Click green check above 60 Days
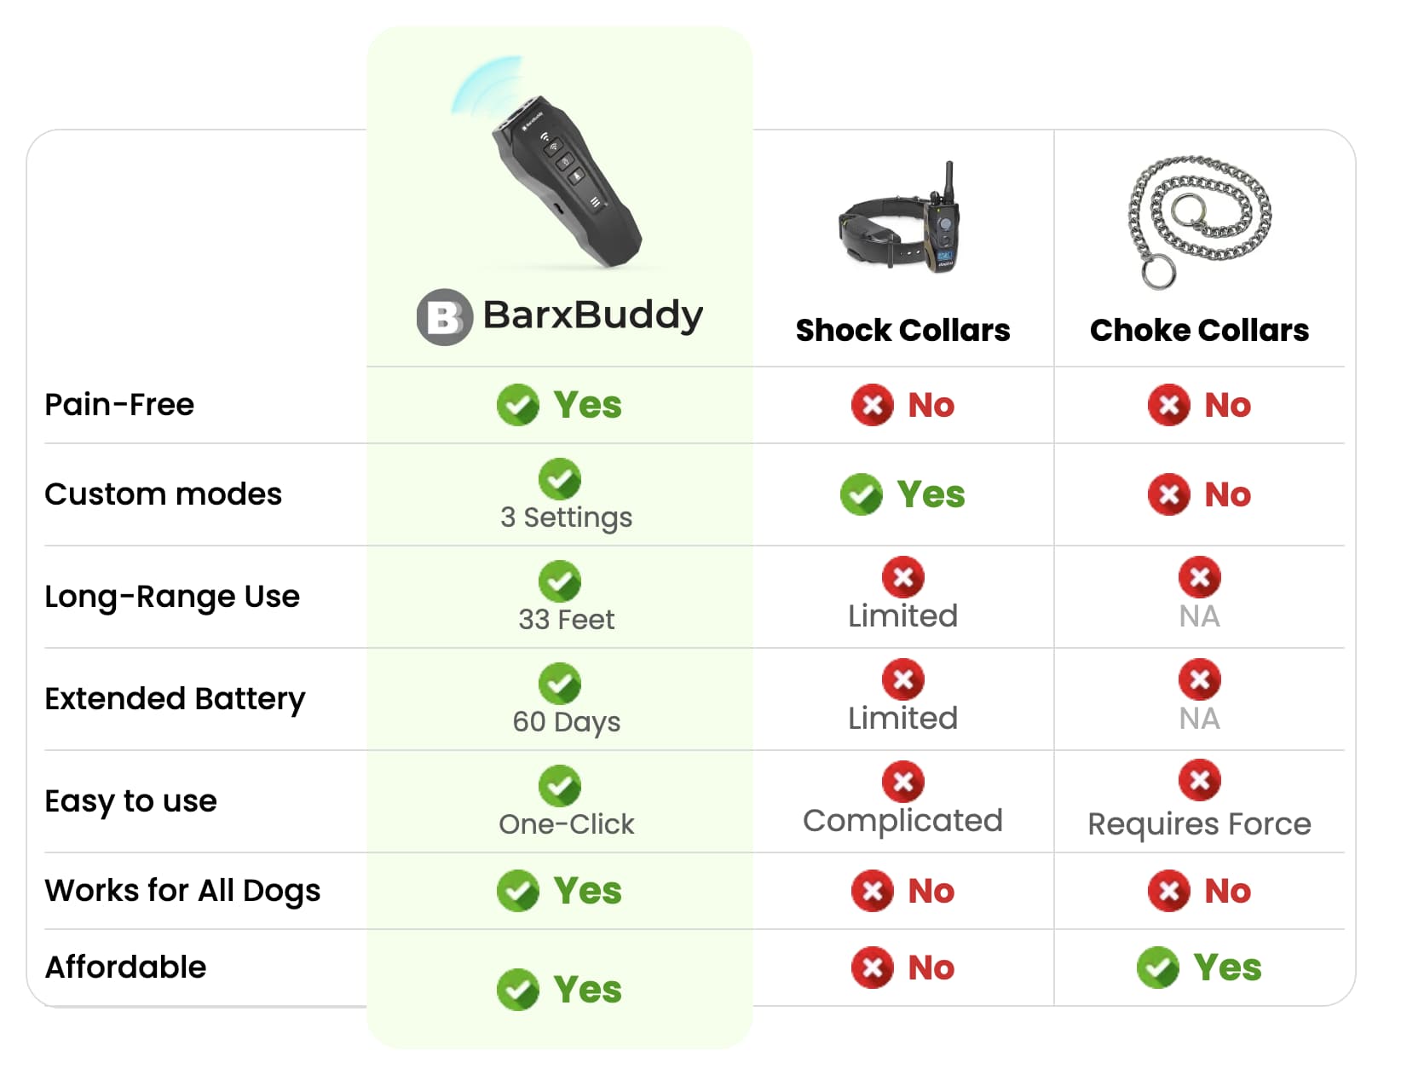The image size is (1401, 1069). pyautogui.click(x=560, y=684)
